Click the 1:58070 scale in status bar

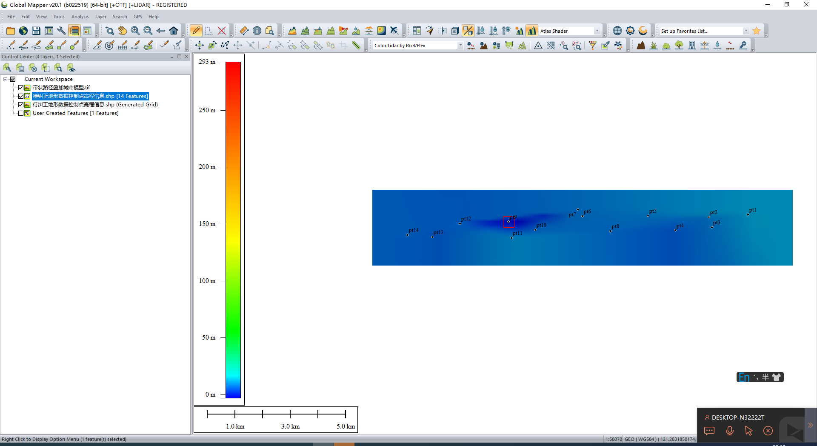pos(614,439)
